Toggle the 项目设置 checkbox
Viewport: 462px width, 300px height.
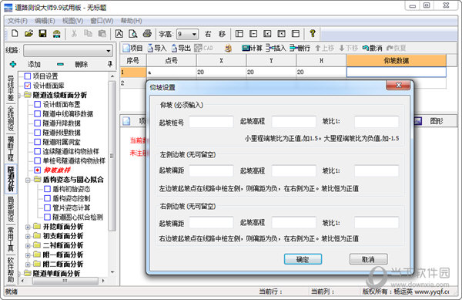click(28, 76)
